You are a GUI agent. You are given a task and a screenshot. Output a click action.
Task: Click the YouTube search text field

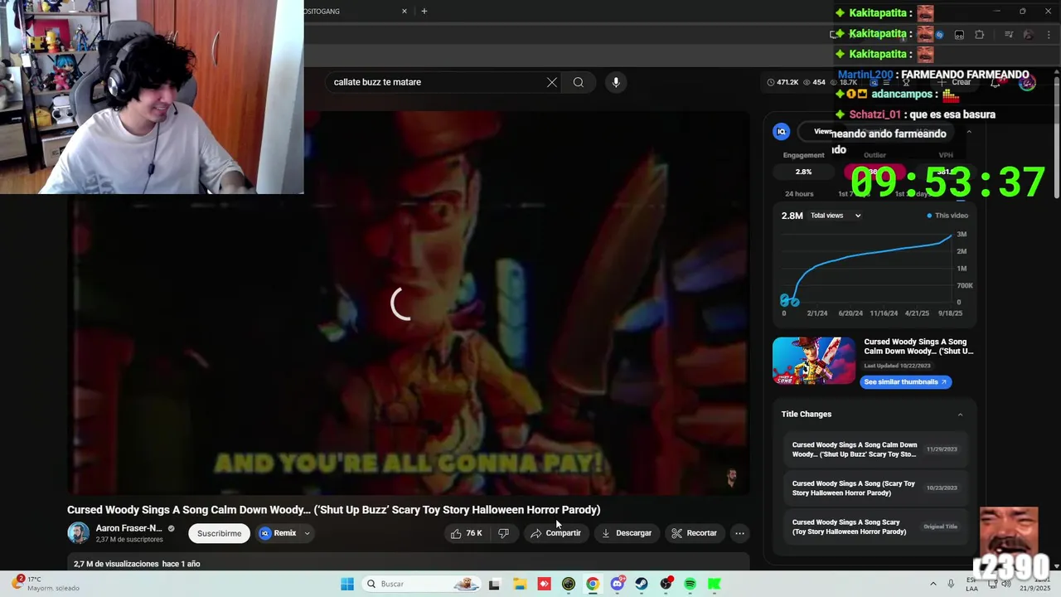(x=435, y=82)
